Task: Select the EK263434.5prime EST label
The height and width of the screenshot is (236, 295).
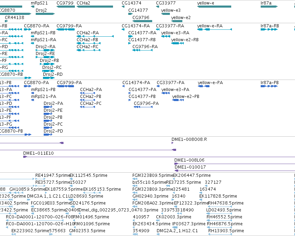Action: (151, 224)
